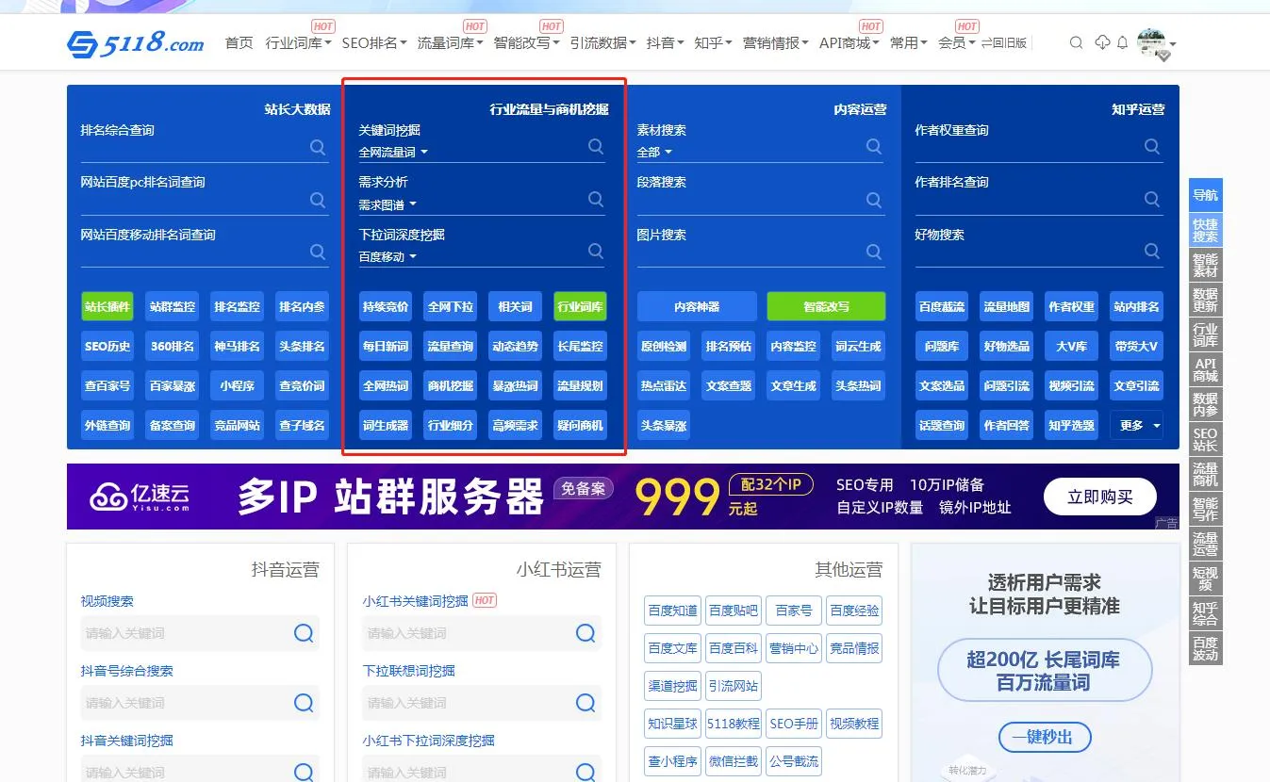Image resolution: width=1270 pixels, height=782 pixels.
Task: Click the 5118.com logo
Action: [x=135, y=43]
